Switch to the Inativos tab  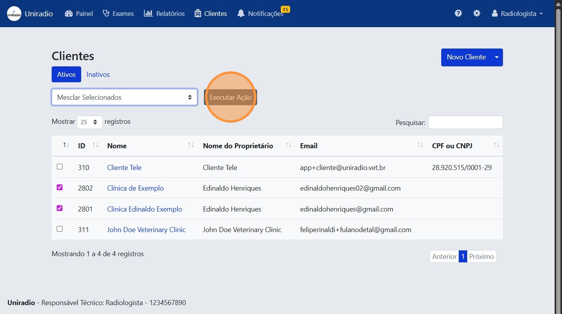point(98,75)
